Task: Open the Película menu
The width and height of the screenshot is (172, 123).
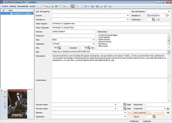Action: coord(13,6)
